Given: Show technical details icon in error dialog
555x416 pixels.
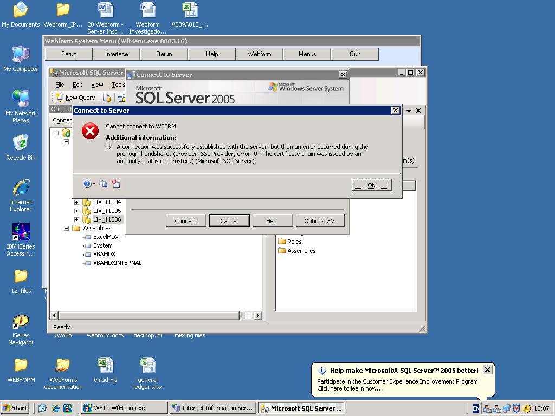Looking at the screenshot, I should coord(116,184).
